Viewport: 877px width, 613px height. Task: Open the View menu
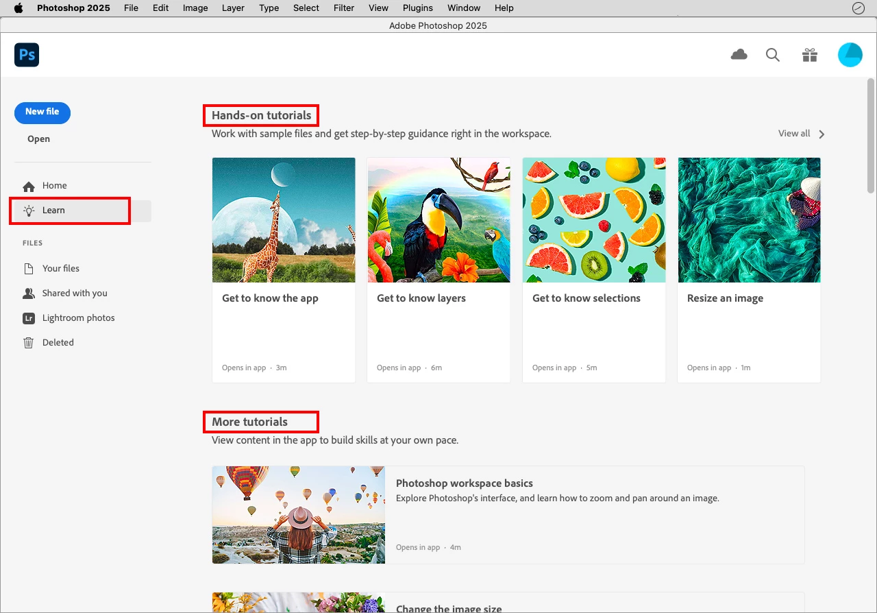(378, 8)
